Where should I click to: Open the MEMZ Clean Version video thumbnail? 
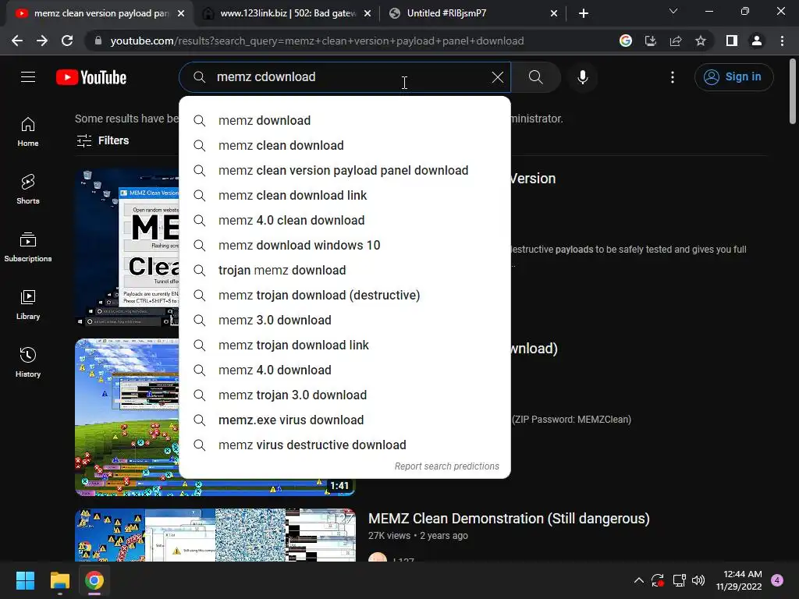pos(127,247)
